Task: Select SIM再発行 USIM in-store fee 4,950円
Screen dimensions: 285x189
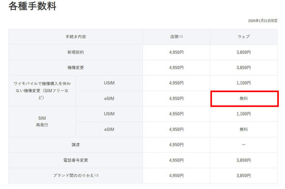Action: pyautogui.click(x=176, y=114)
